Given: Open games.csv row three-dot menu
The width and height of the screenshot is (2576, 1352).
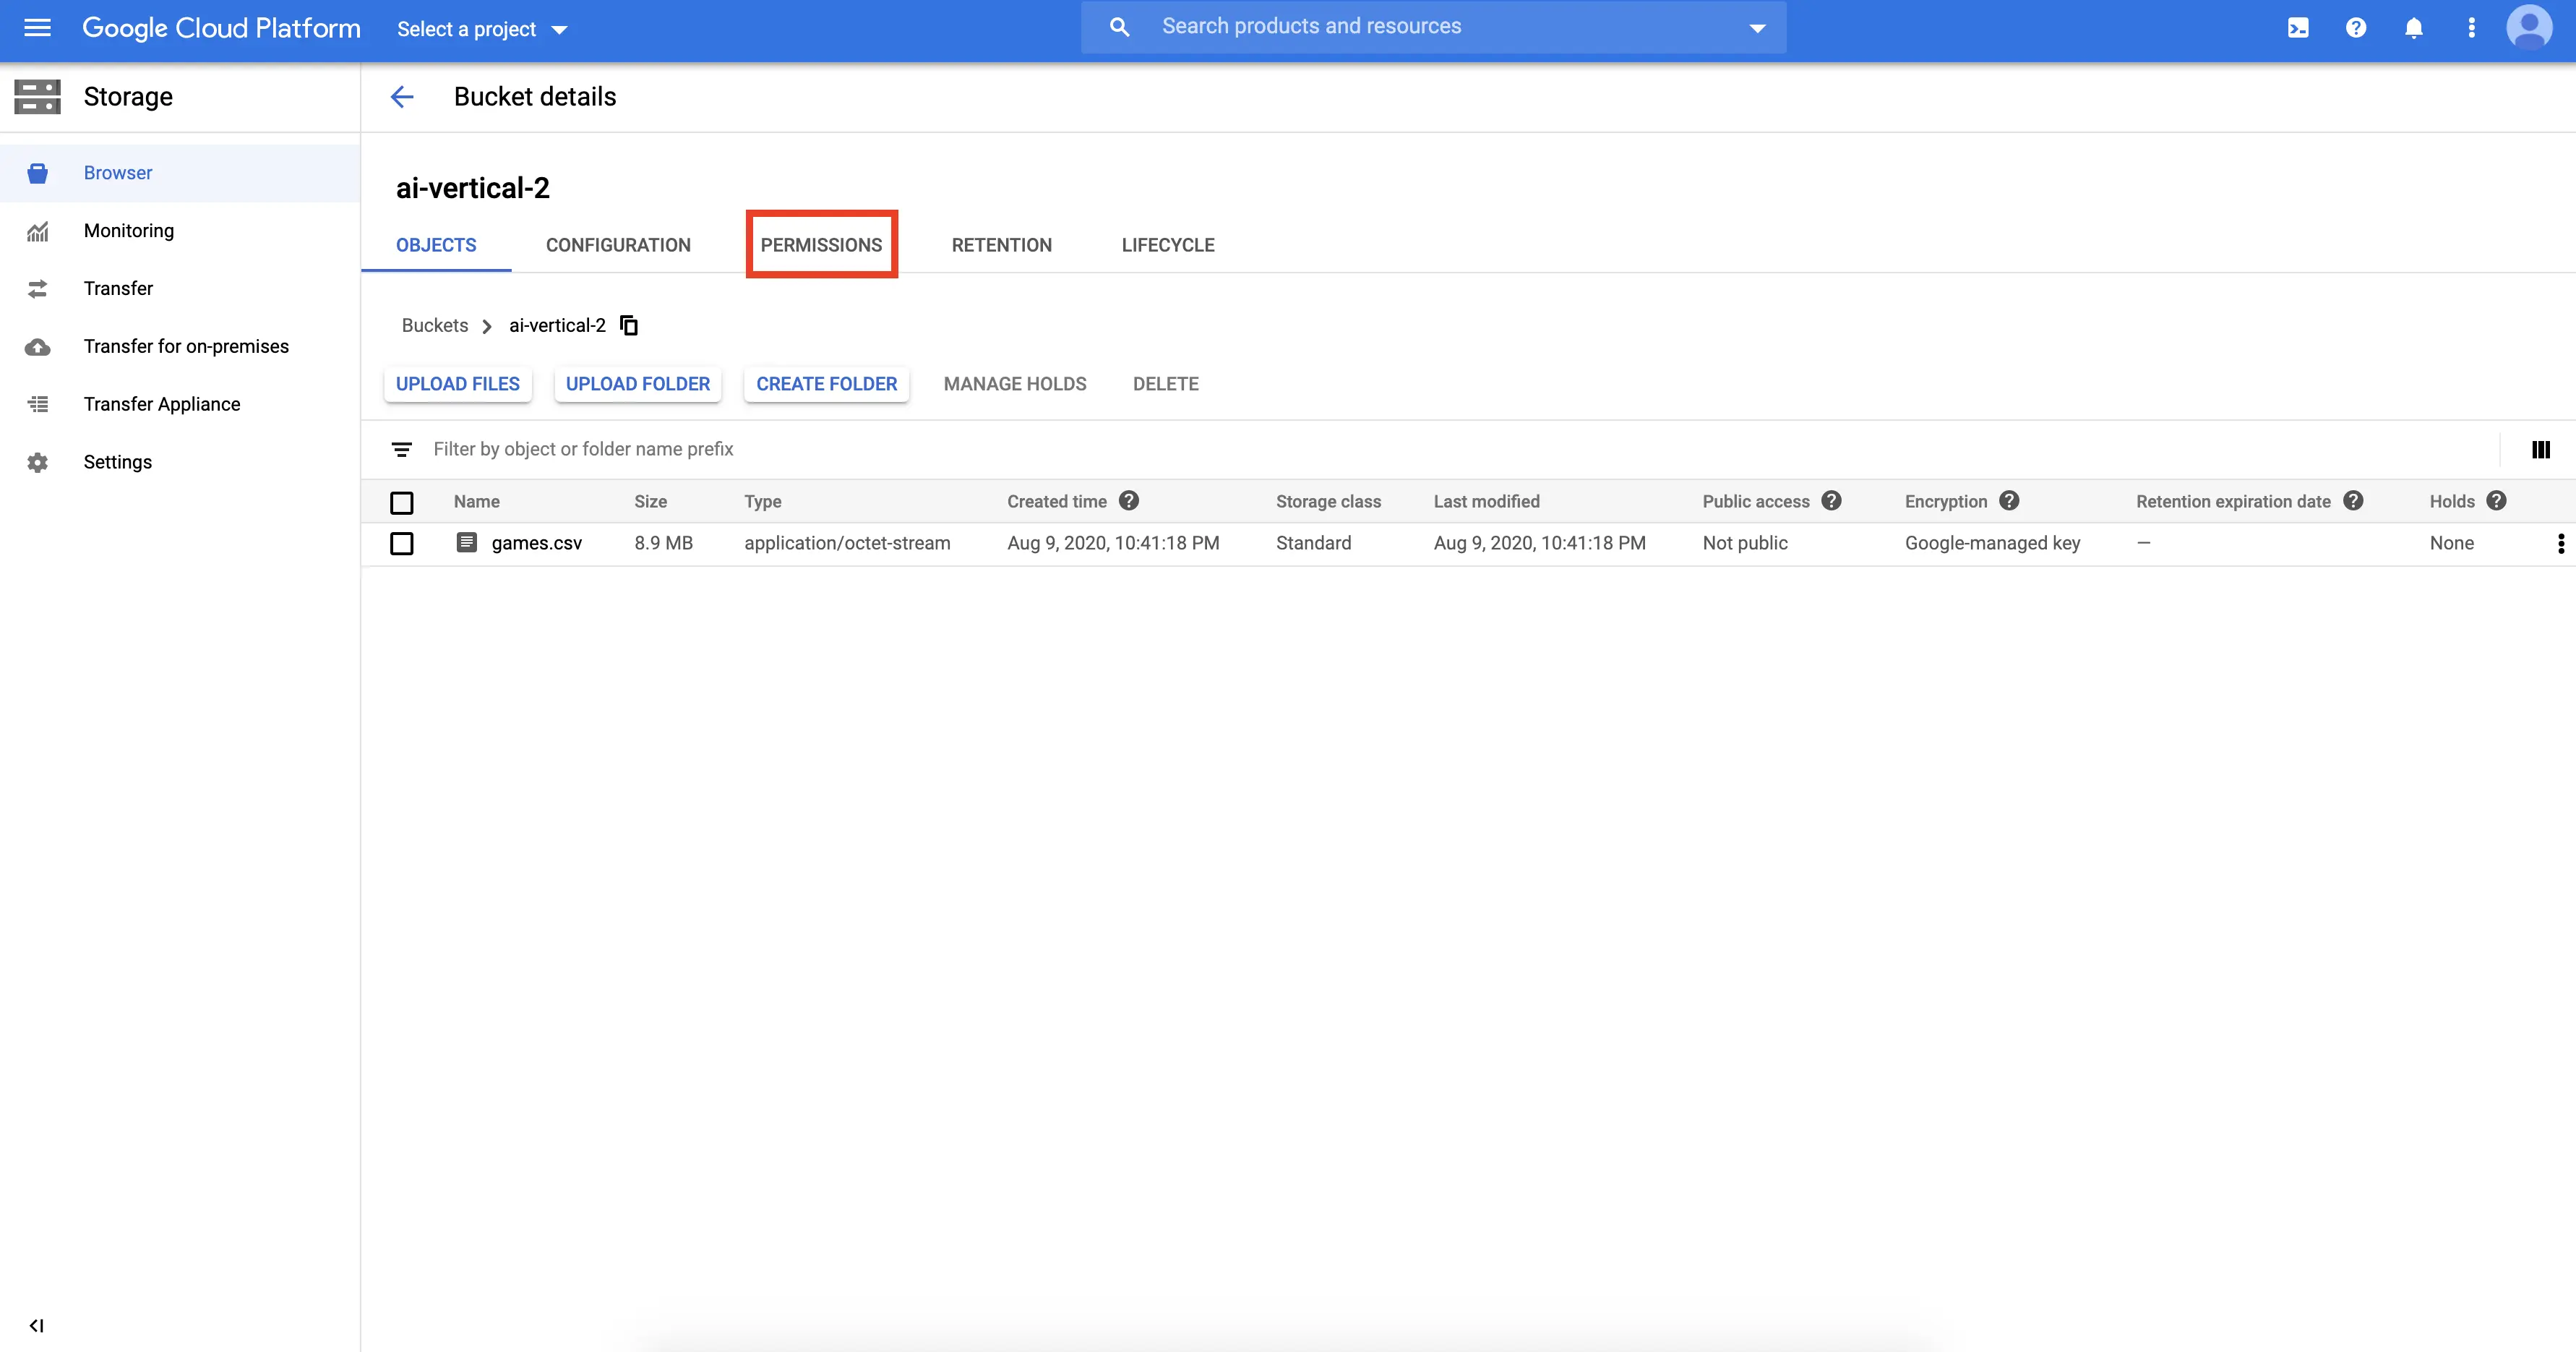Looking at the screenshot, I should click(x=2560, y=543).
